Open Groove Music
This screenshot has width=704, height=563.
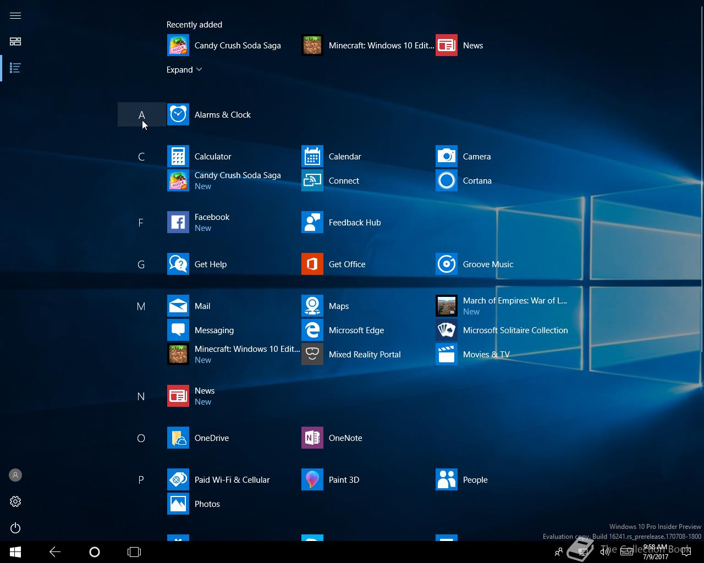[x=501, y=264]
